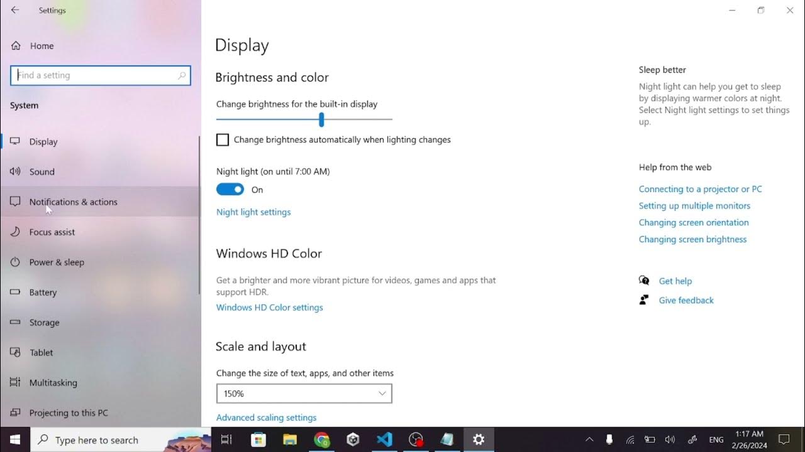Open Setting up multiple monitors help

694,206
